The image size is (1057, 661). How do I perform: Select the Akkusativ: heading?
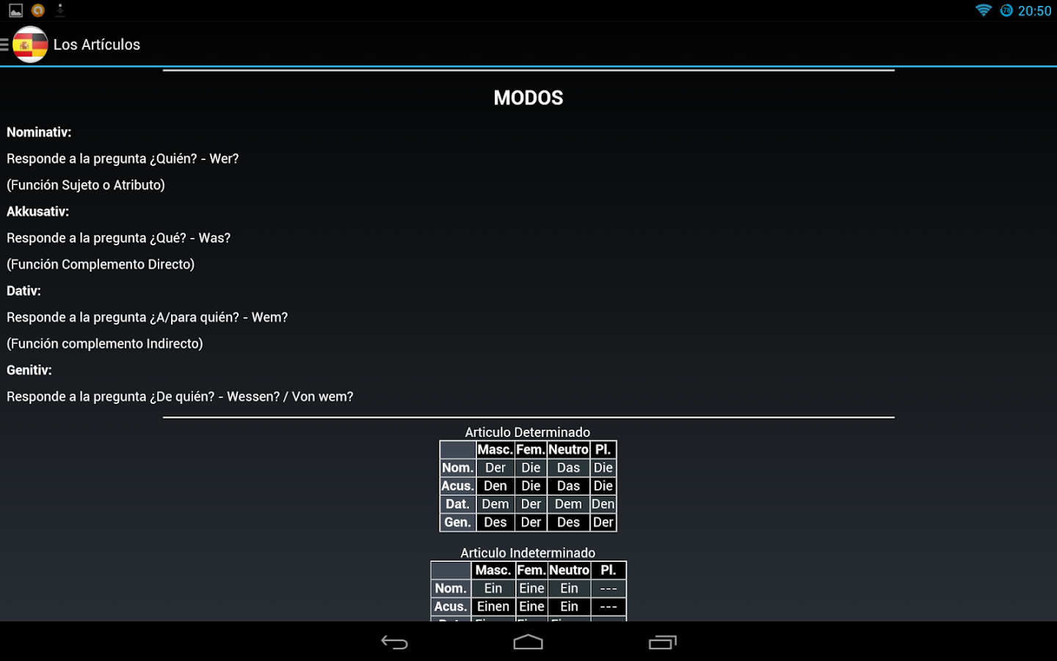37,212
